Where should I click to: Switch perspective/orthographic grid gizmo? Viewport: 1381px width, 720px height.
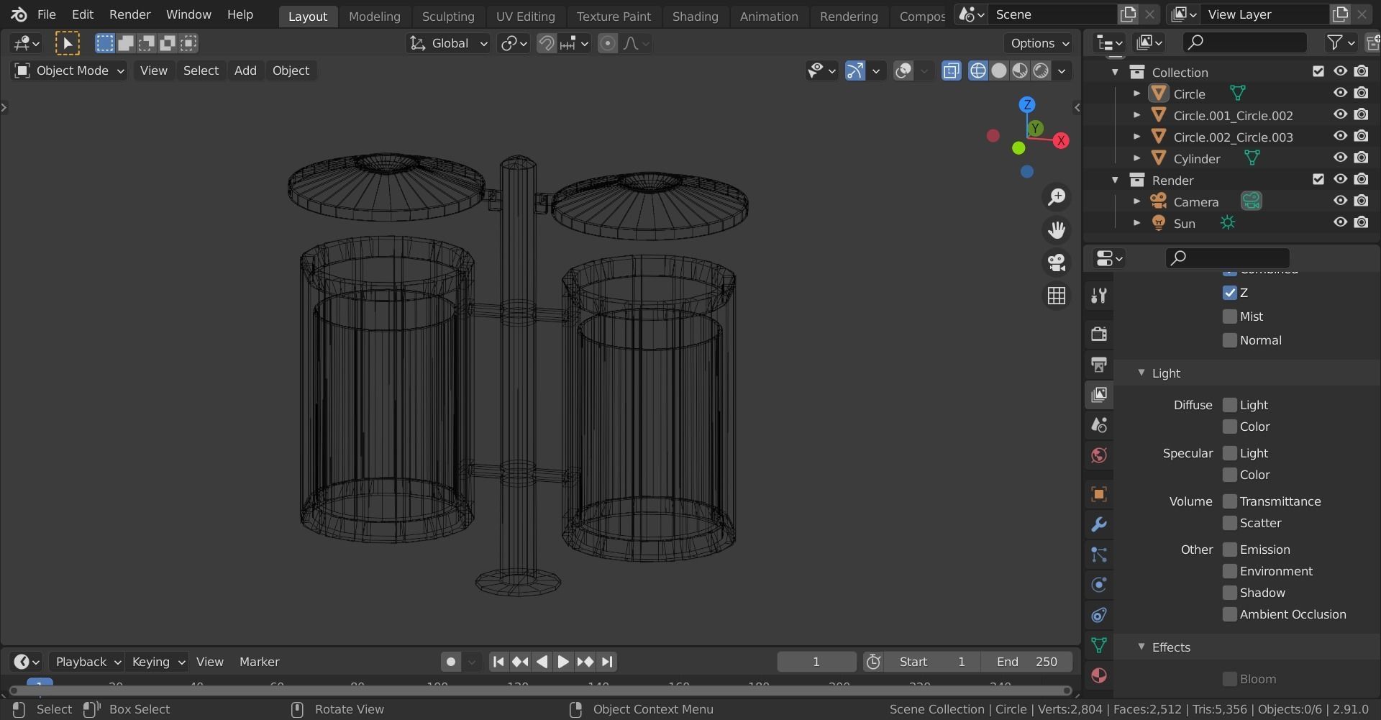tap(1057, 296)
